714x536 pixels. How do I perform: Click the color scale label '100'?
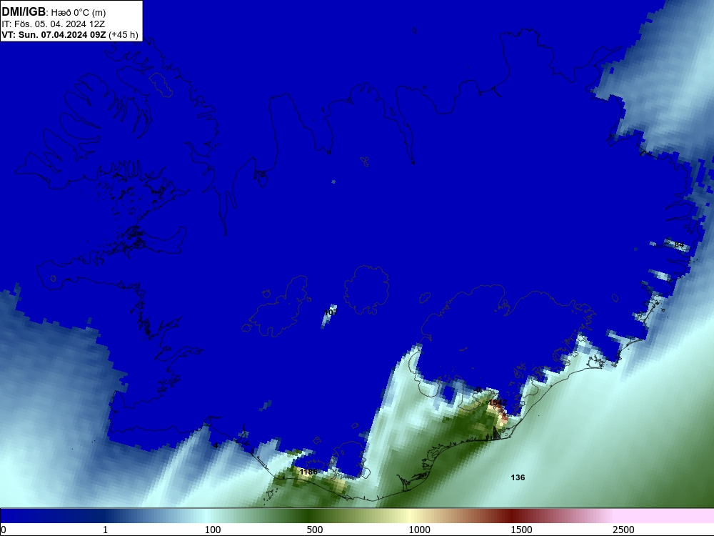213,530
